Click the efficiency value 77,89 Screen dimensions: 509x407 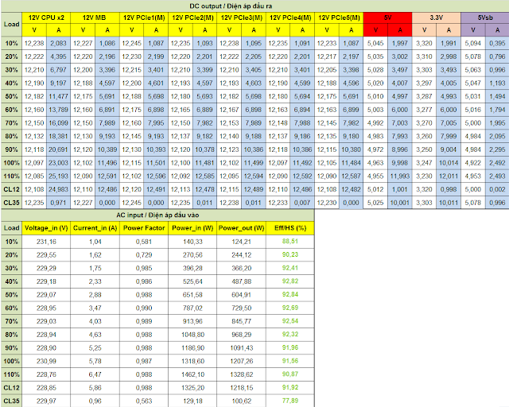click(x=290, y=401)
